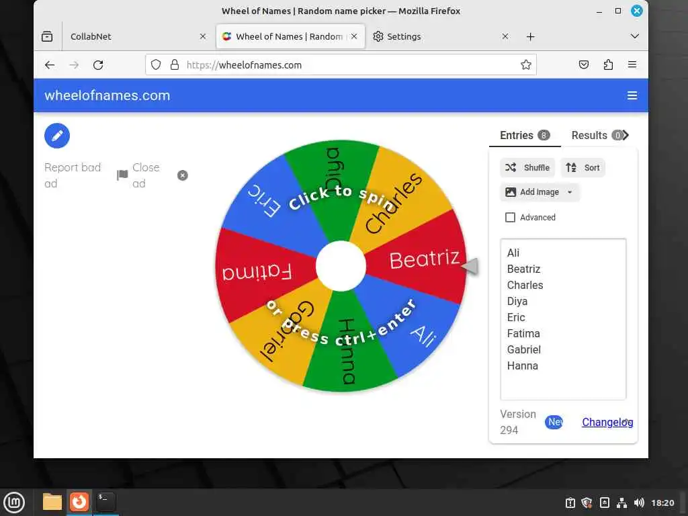This screenshot has height=516, width=688.
Task: Click the entry 'Ali' in list
Action: [513, 253]
